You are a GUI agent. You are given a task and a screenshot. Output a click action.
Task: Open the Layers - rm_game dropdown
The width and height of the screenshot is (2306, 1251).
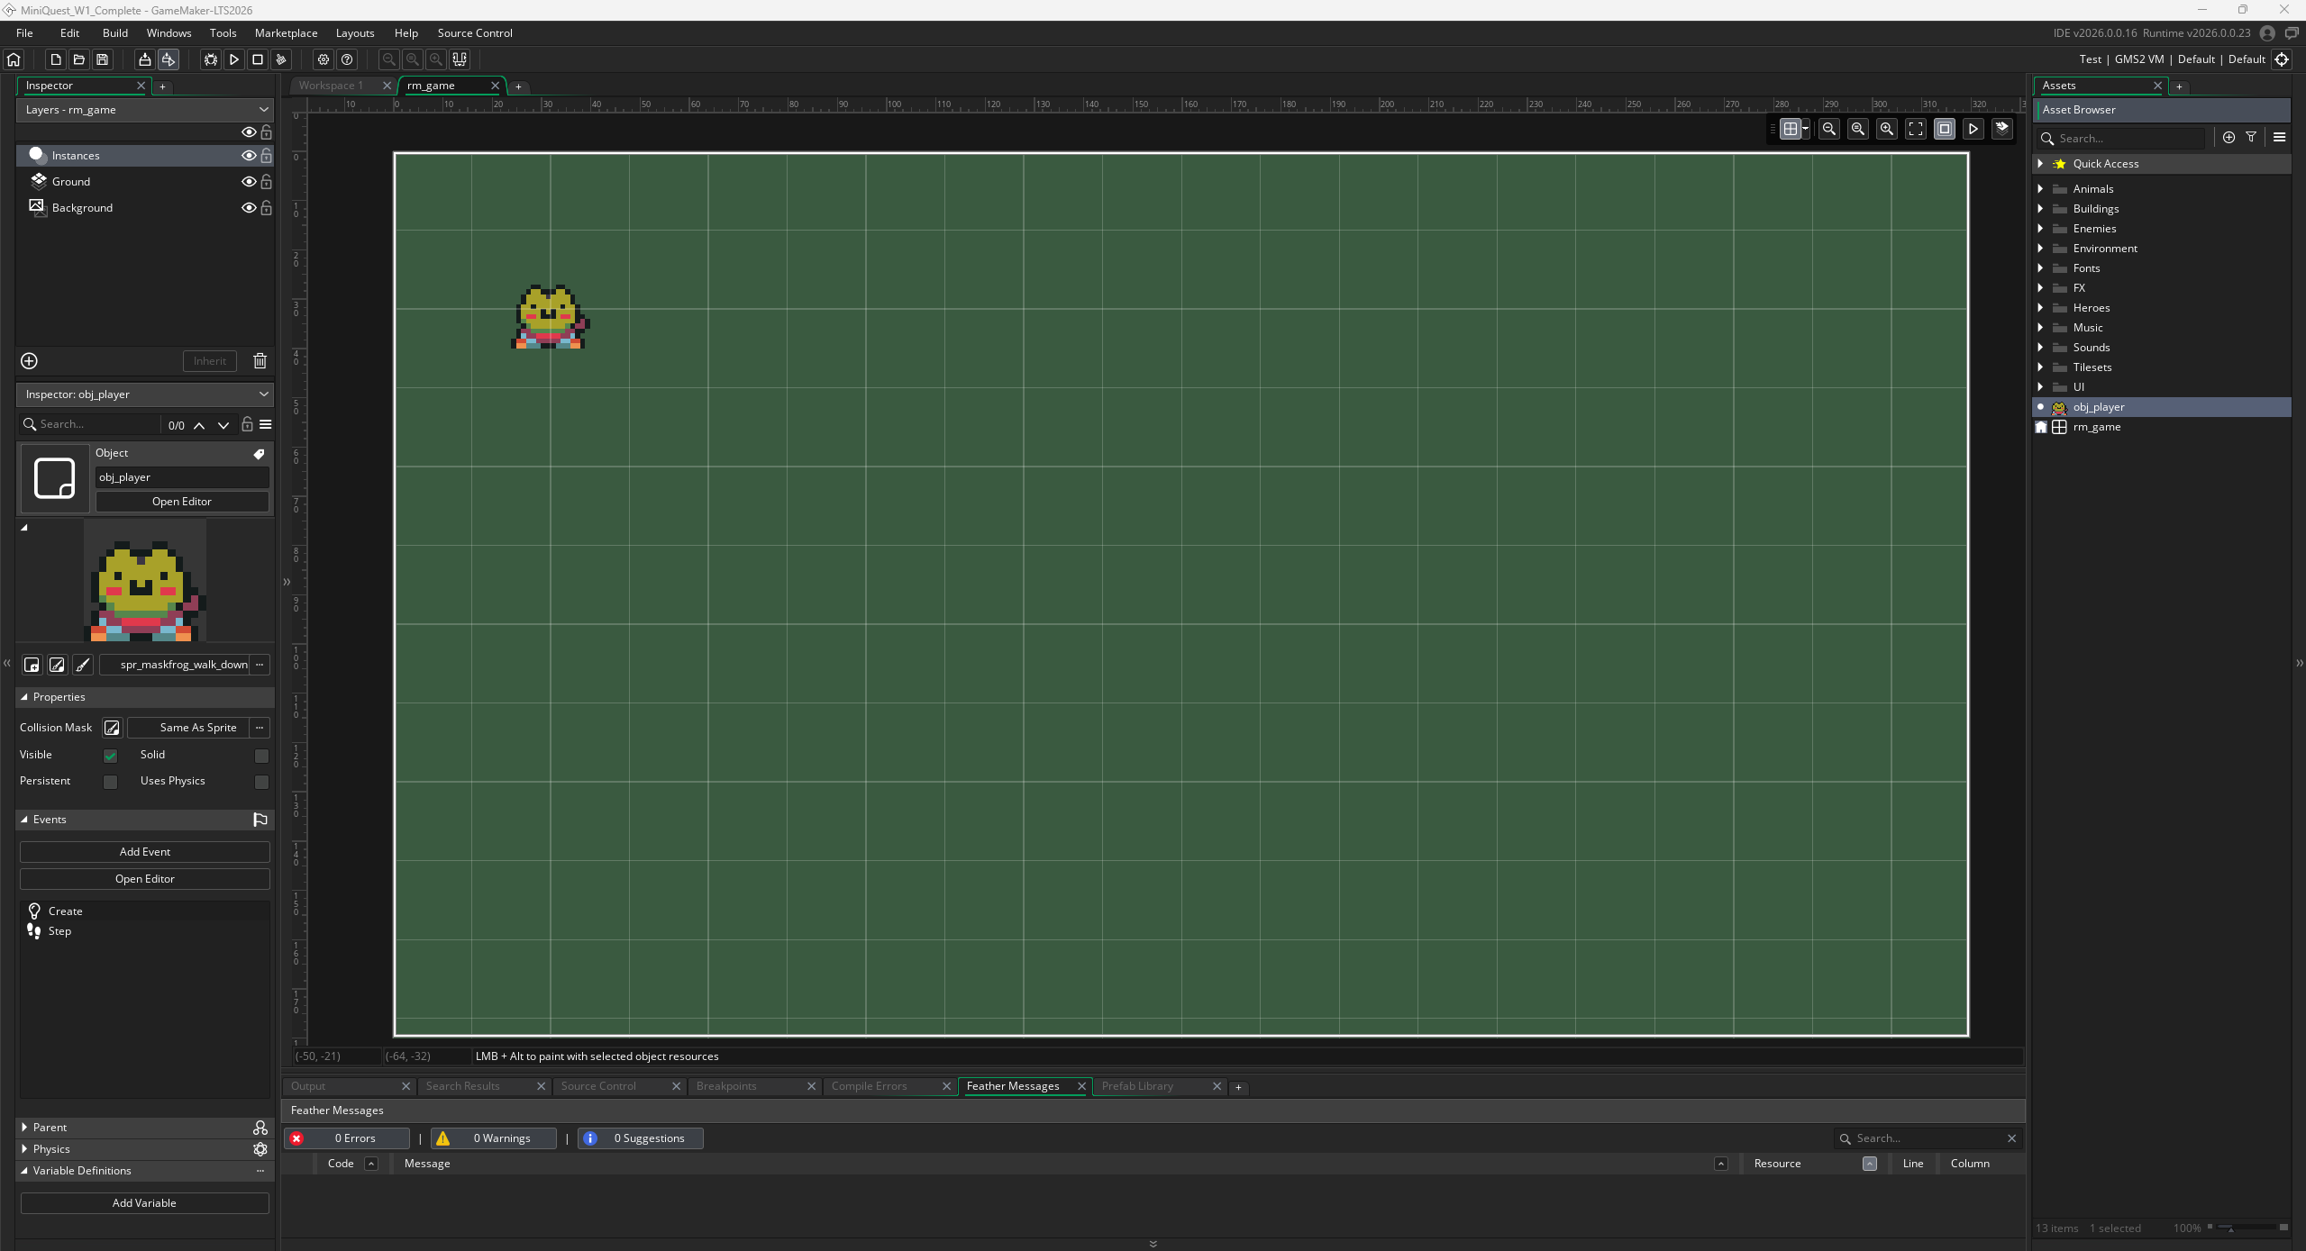(x=145, y=110)
